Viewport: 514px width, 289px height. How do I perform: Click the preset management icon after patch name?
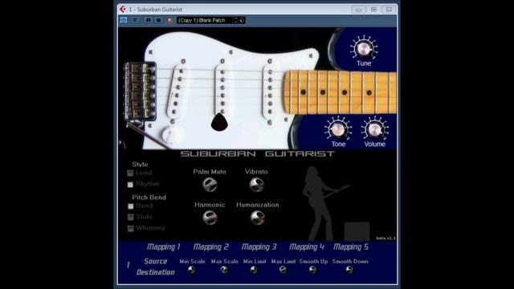242,20
